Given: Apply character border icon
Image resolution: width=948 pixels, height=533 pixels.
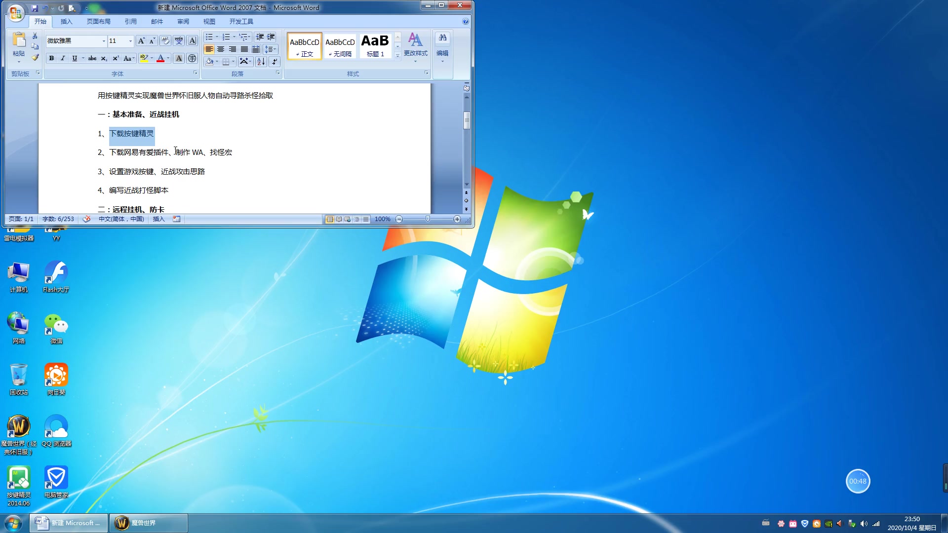Looking at the screenshot, I should pyautogui.click(x=193, y=41).
